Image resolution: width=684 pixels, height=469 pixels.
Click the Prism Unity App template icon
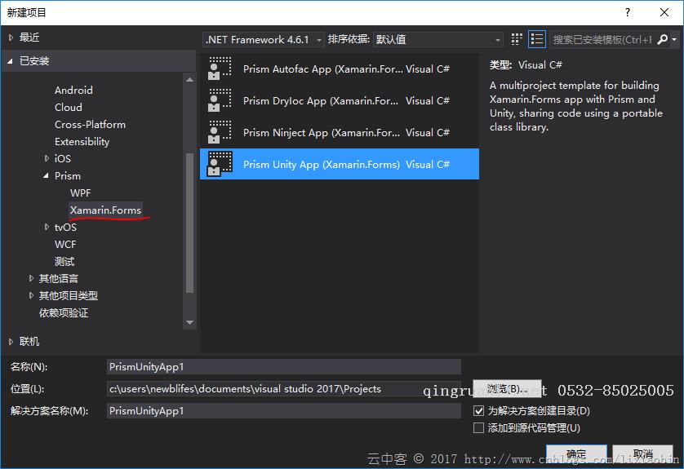coord(220,164)
